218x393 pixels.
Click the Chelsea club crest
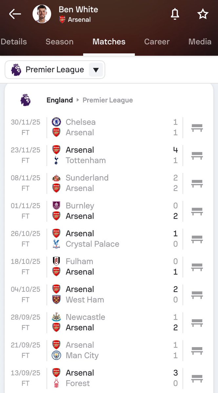point(56,122)
